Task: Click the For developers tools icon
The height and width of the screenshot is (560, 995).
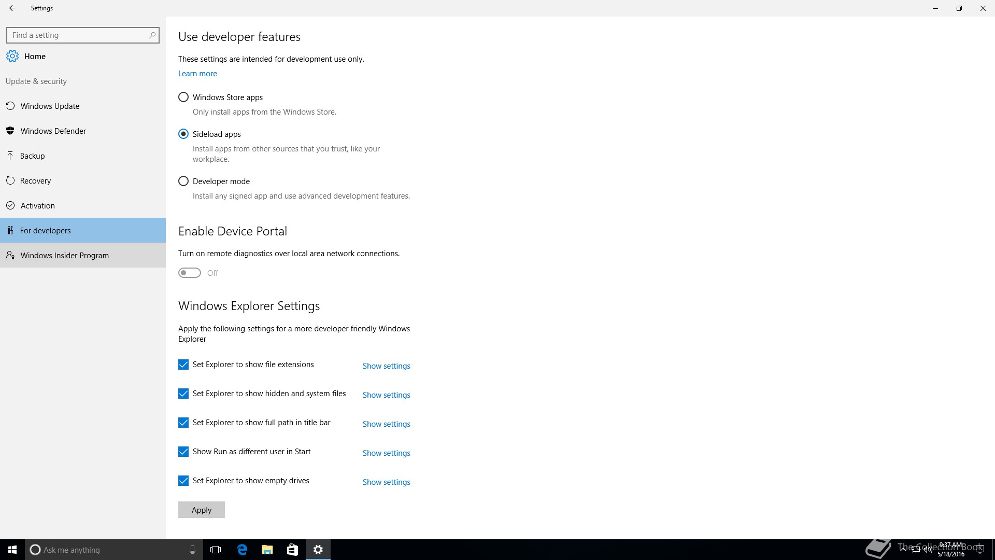Action: point(10,230)
